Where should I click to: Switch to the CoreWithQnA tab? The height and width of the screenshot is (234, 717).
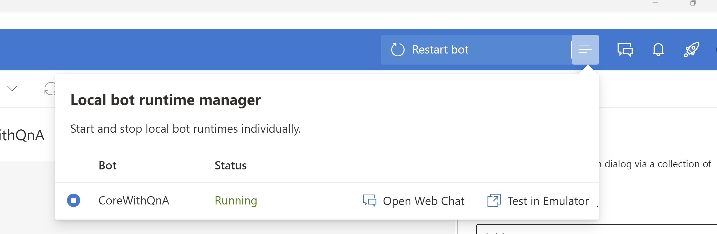pyautogui.click(x=22, y=135)
